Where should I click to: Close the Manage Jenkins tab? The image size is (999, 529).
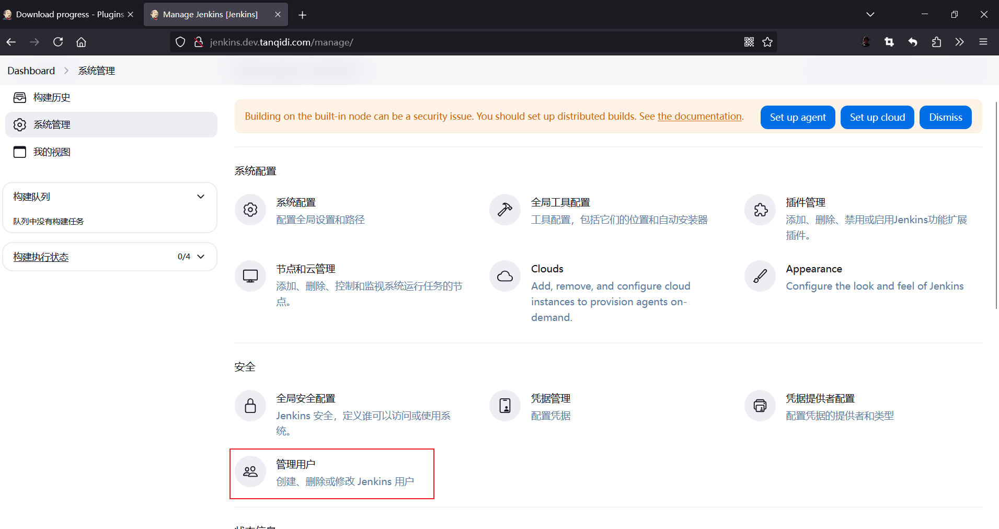tap(278, 15)
